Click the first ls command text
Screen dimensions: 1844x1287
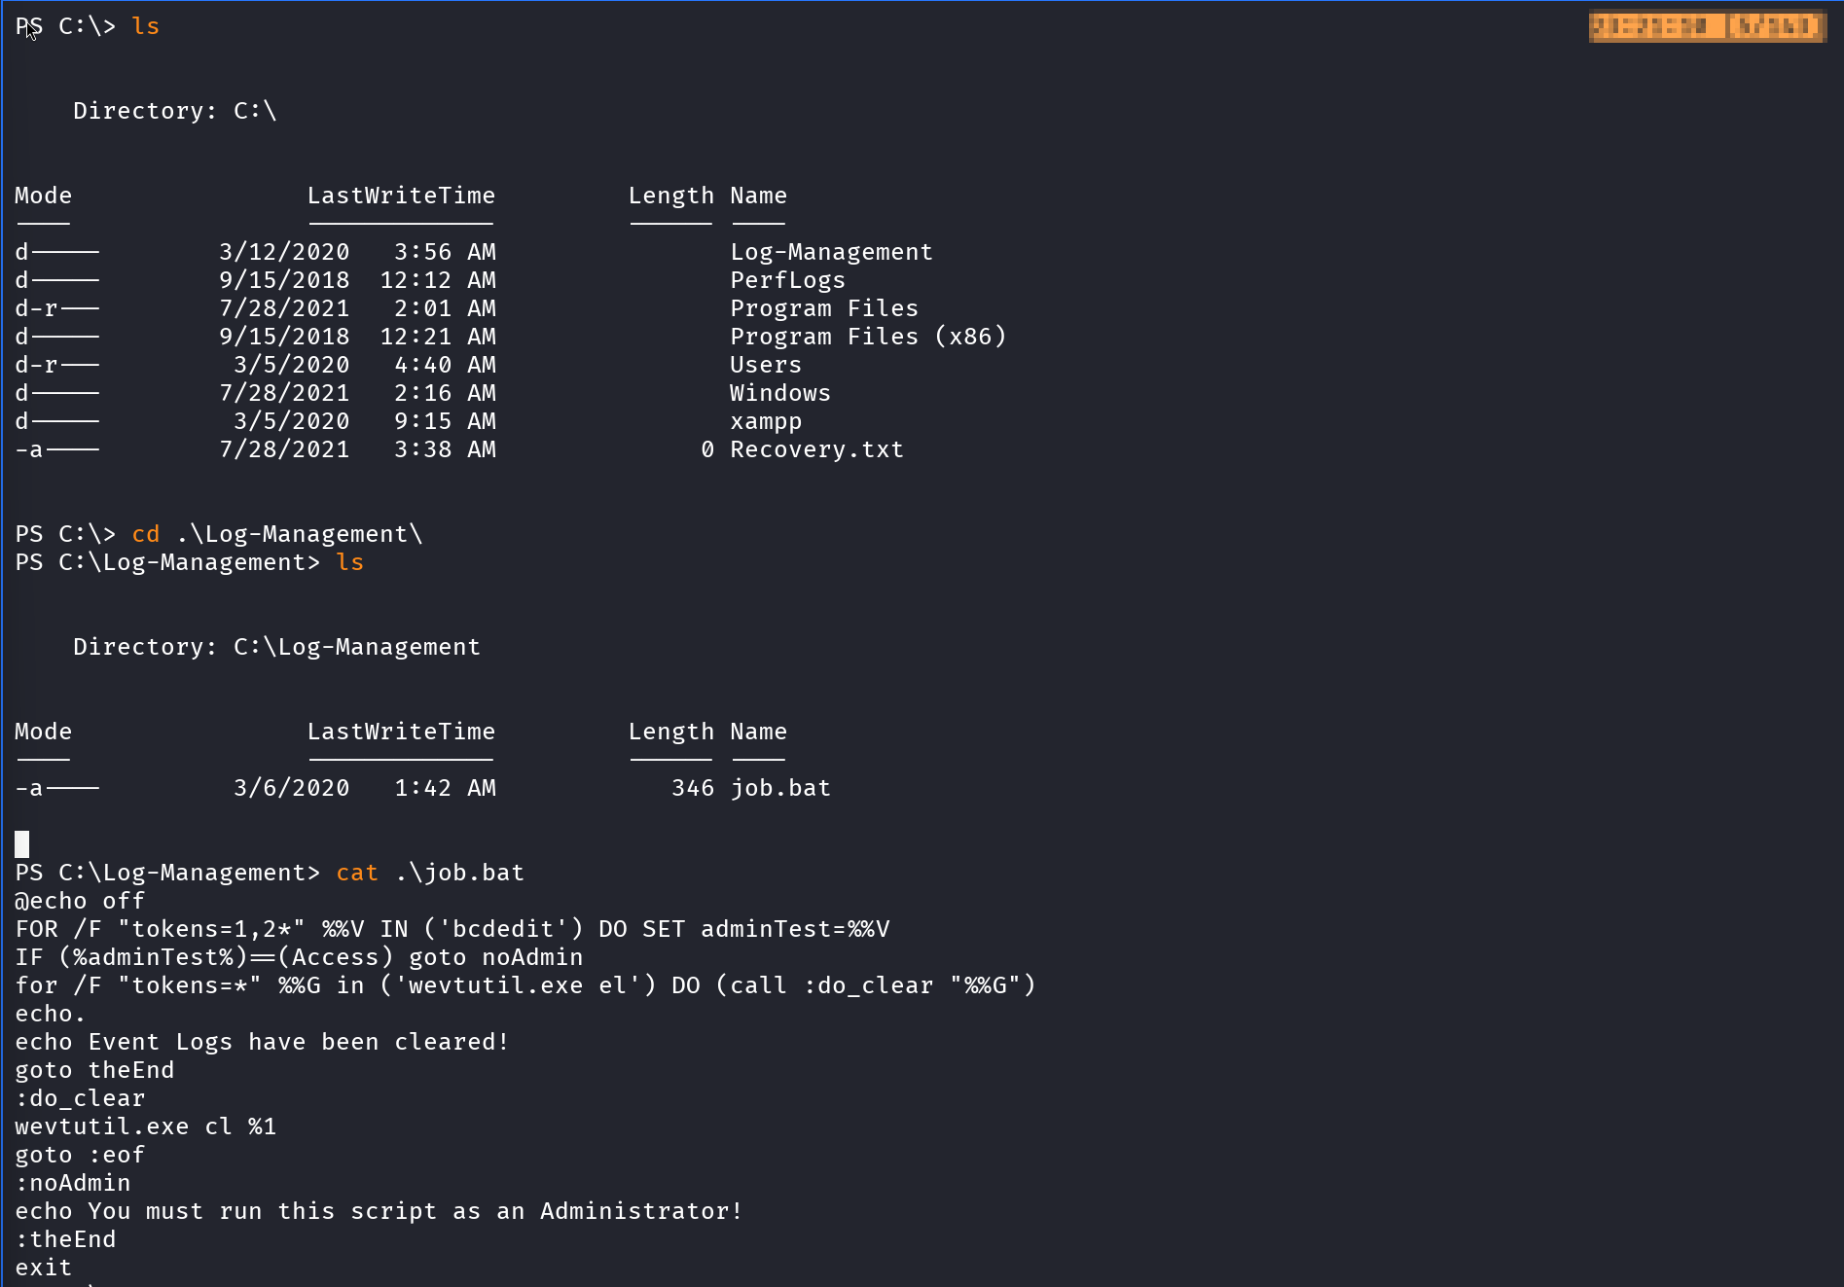145,26
